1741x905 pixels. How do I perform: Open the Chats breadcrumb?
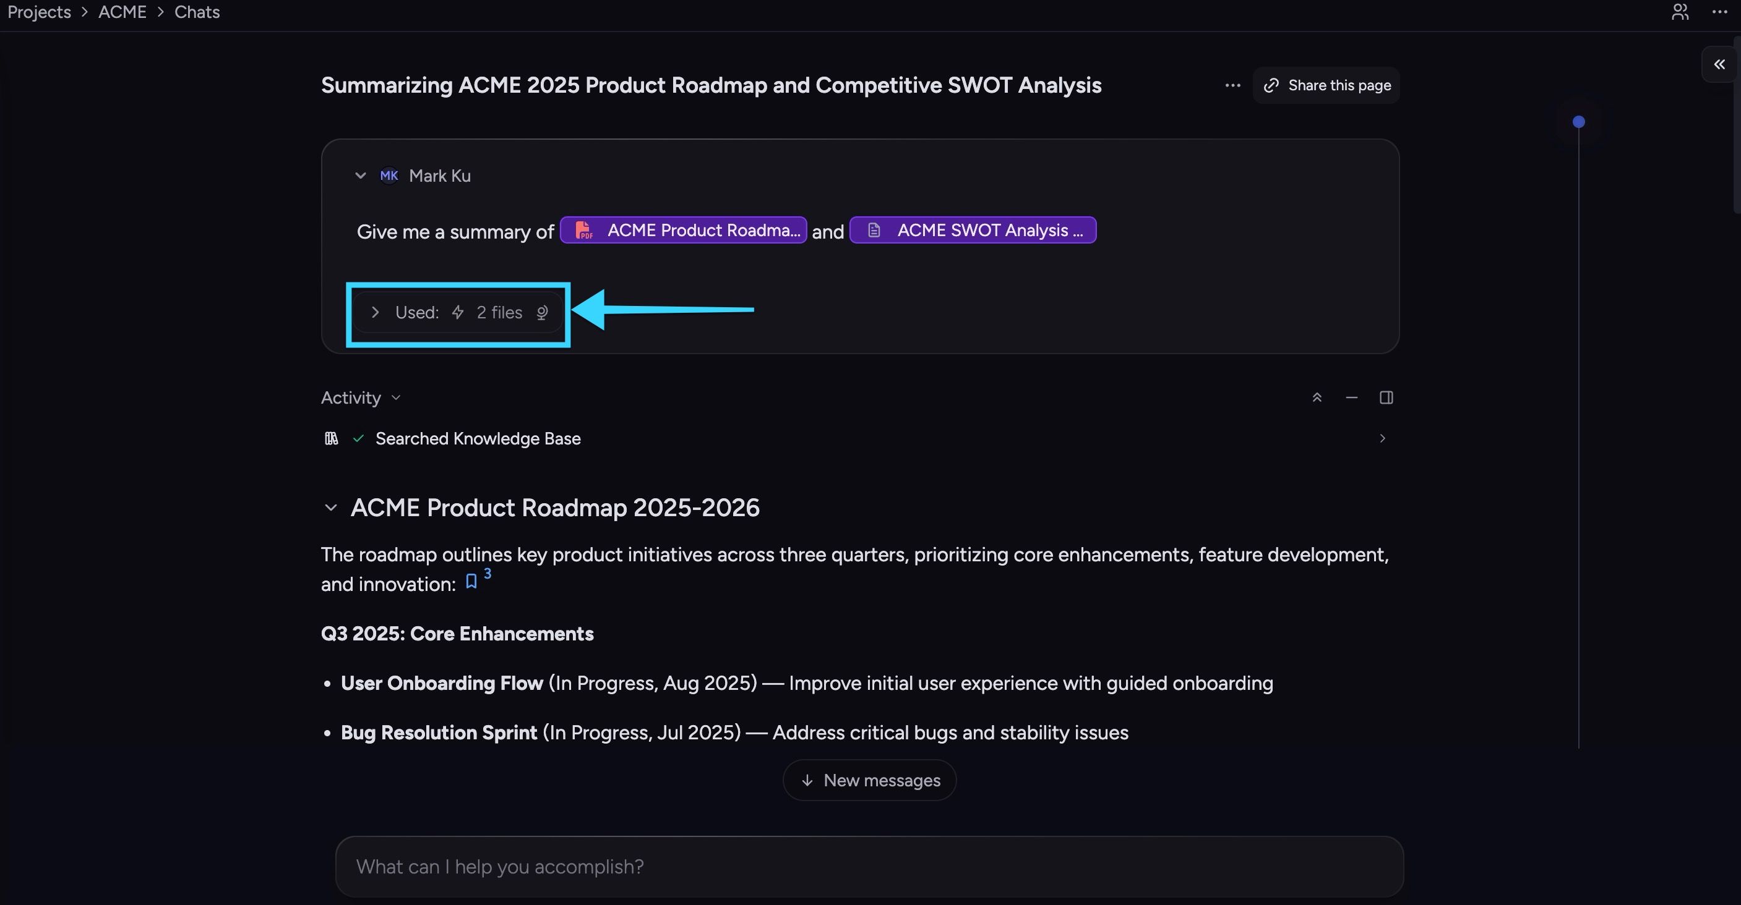click(x=197, y=12)
